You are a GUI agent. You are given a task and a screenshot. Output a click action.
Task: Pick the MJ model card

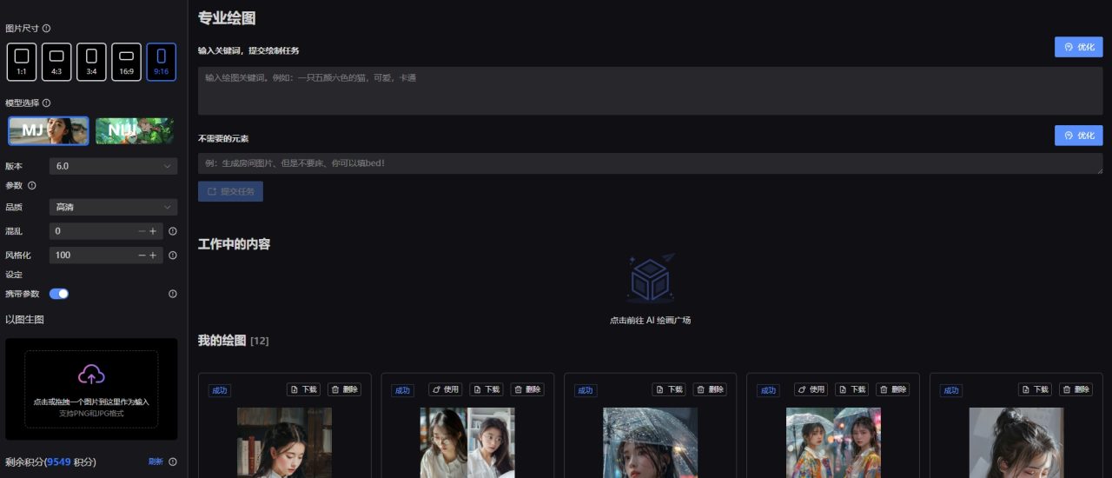[49, 131]
